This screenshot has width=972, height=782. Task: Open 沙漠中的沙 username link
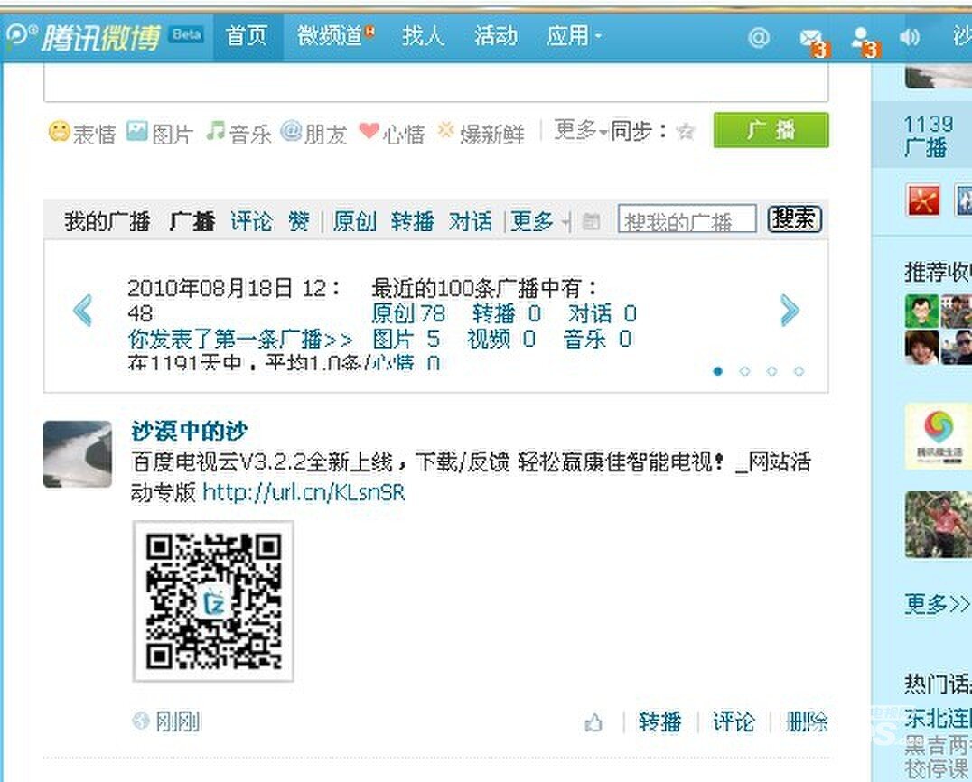(189, 431)
